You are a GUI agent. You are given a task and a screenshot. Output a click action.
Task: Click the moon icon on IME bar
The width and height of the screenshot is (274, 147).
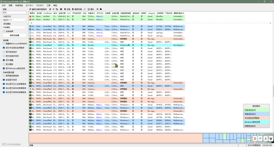(265, 138)
